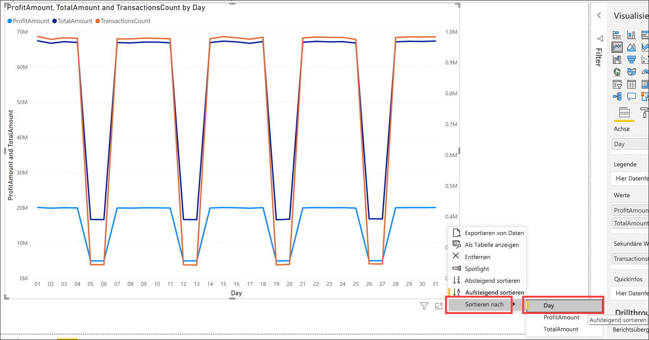
Task: Sort by Day in the submenu
Action: 564,305
